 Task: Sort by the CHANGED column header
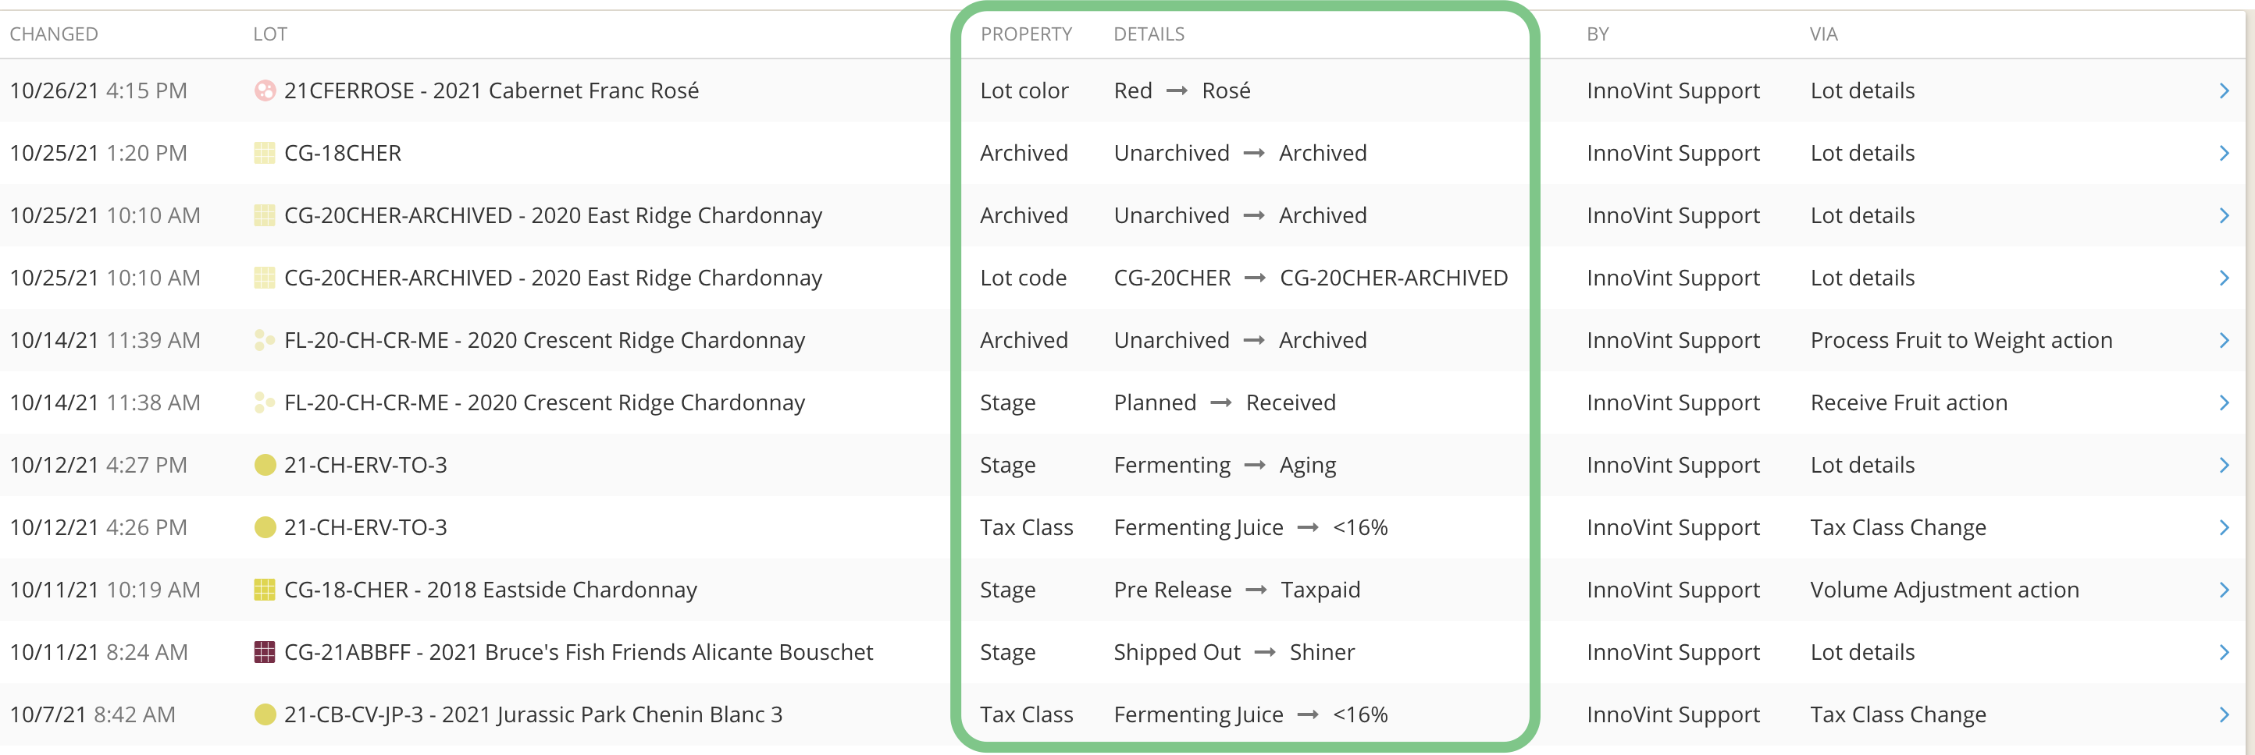click(55, 34)
